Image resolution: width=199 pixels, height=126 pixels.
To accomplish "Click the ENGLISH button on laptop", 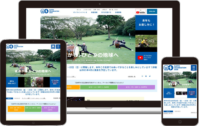I will click(x=152, y=11).
